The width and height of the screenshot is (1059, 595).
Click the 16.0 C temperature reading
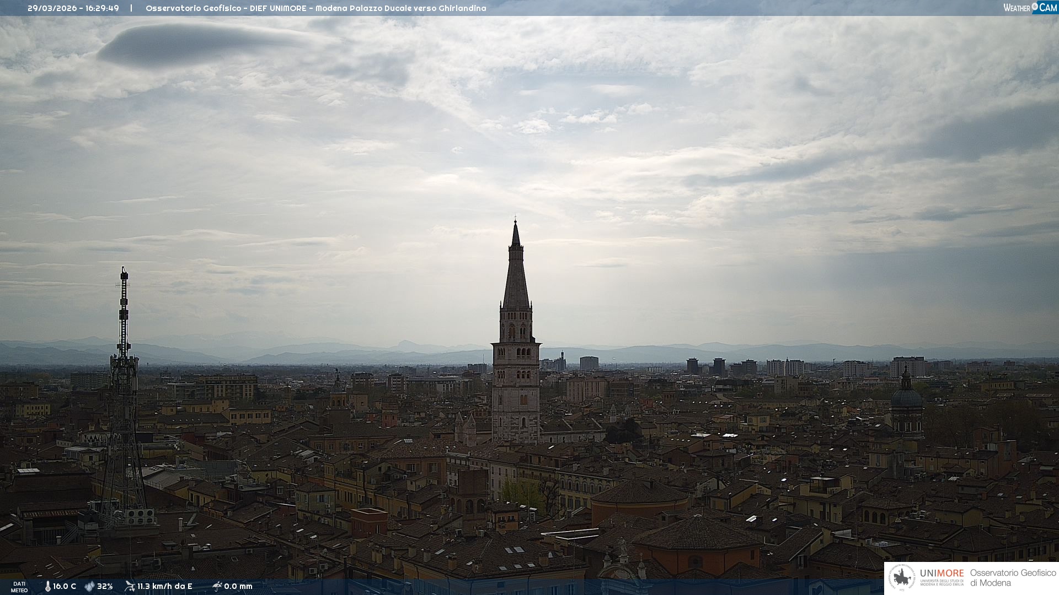[x=65, y=586]
